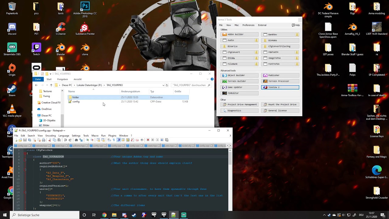This screenshot has width=389, height=219.
Task: Open the Plugins menu in Notepad++
Action: [x=112, y=136]
